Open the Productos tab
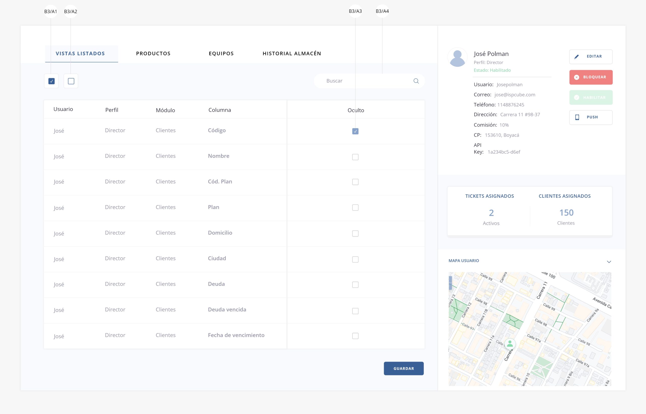 coord(153,54)
